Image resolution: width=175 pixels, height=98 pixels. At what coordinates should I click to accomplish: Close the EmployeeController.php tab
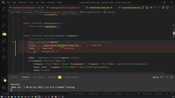pos(43,8)
